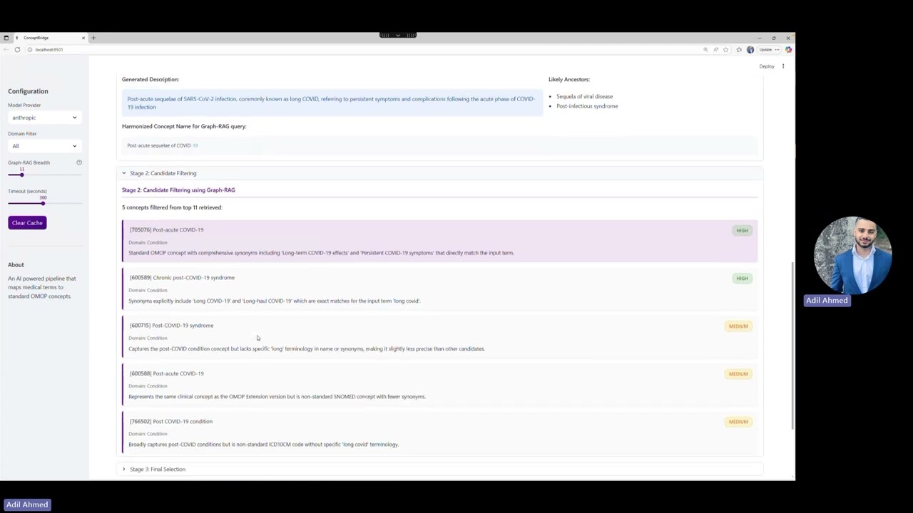Click Adil Ahmed video thumbnail
This screenshot has height=513, width=913.
(x=852, y=255)
